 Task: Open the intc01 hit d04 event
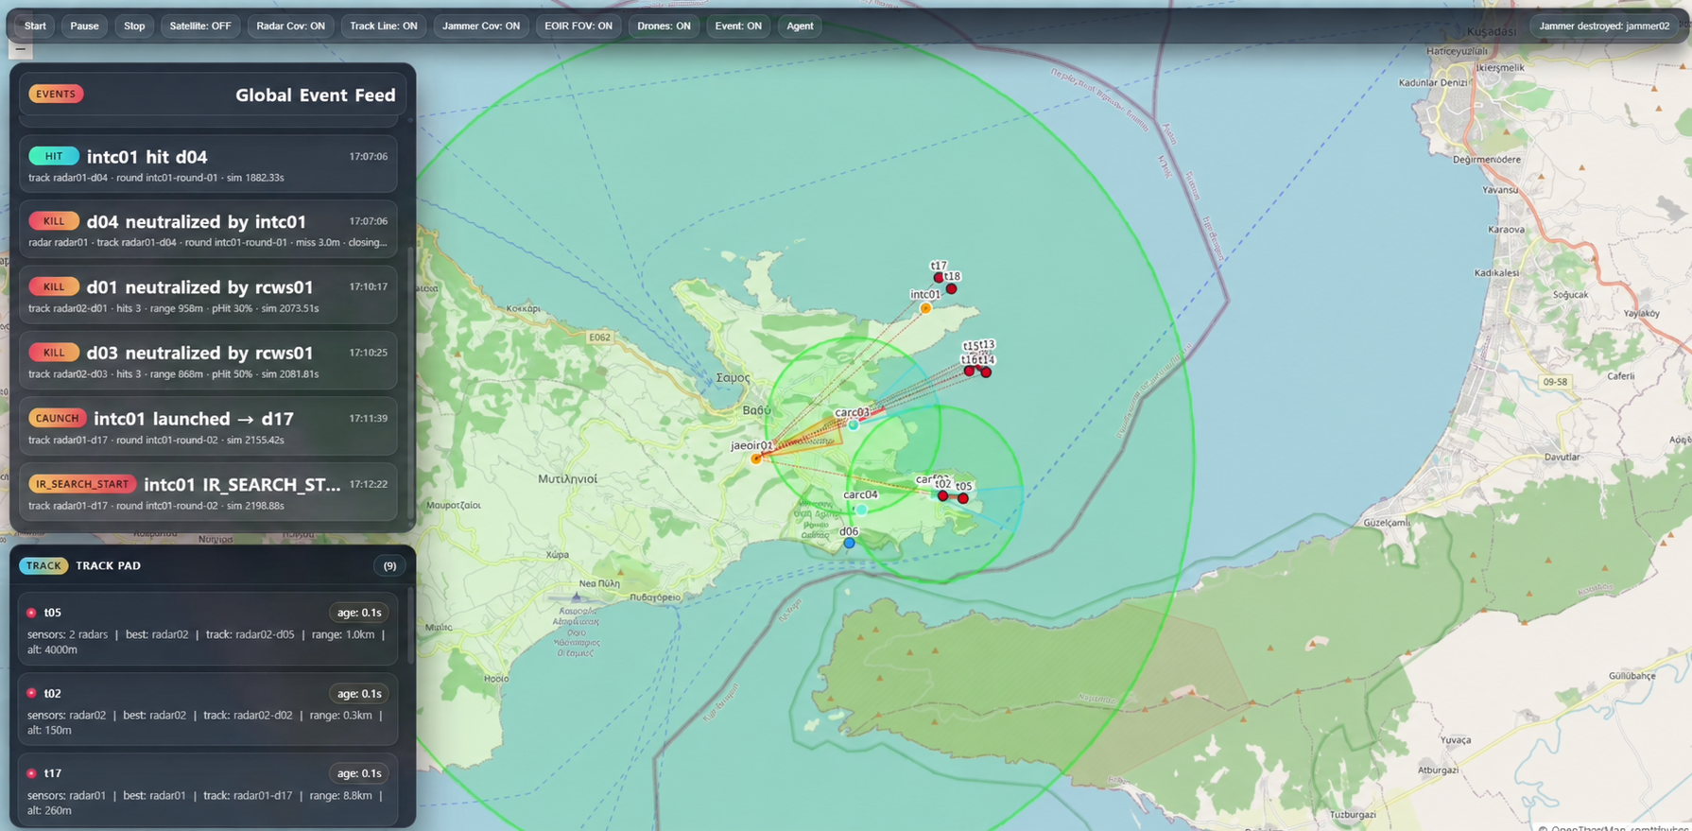point(208,164)
